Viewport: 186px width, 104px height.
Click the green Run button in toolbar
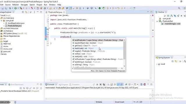(x=15, y=8)
